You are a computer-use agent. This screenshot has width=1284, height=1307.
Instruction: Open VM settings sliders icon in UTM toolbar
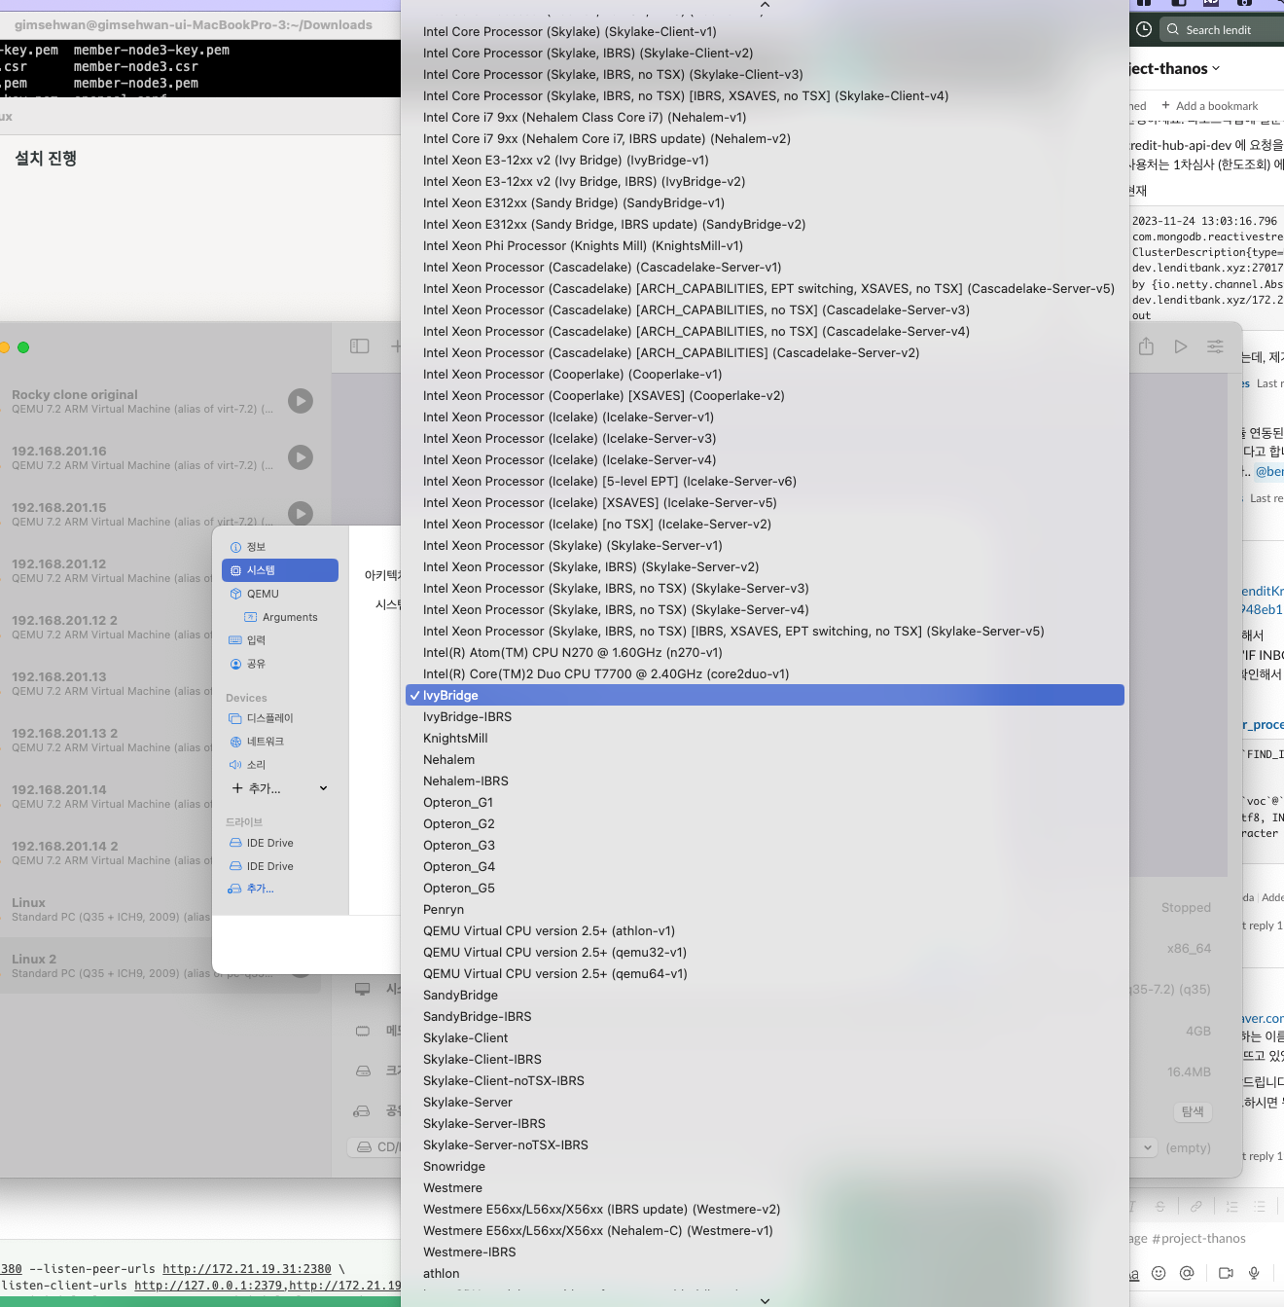point(1215,346)
